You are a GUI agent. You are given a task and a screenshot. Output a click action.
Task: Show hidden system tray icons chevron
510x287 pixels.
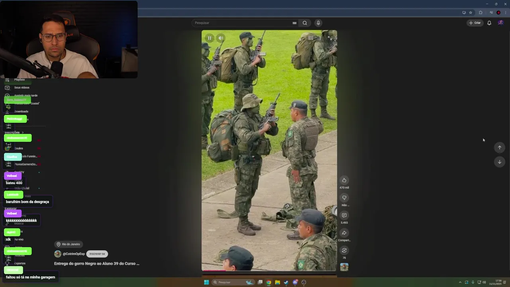click(x=460, y=282)
